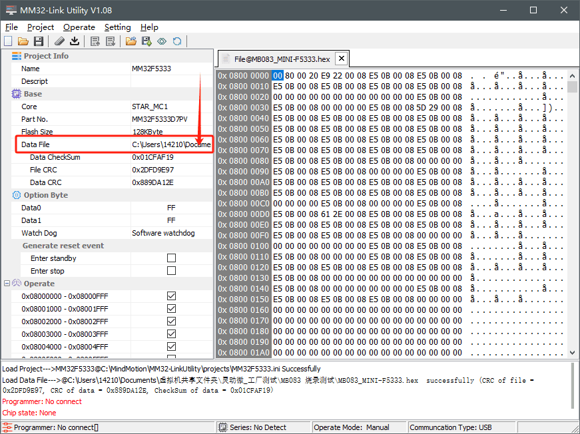Open the Operate menu
The height and width of the screenshot is (434, 580).
[79, 27]
